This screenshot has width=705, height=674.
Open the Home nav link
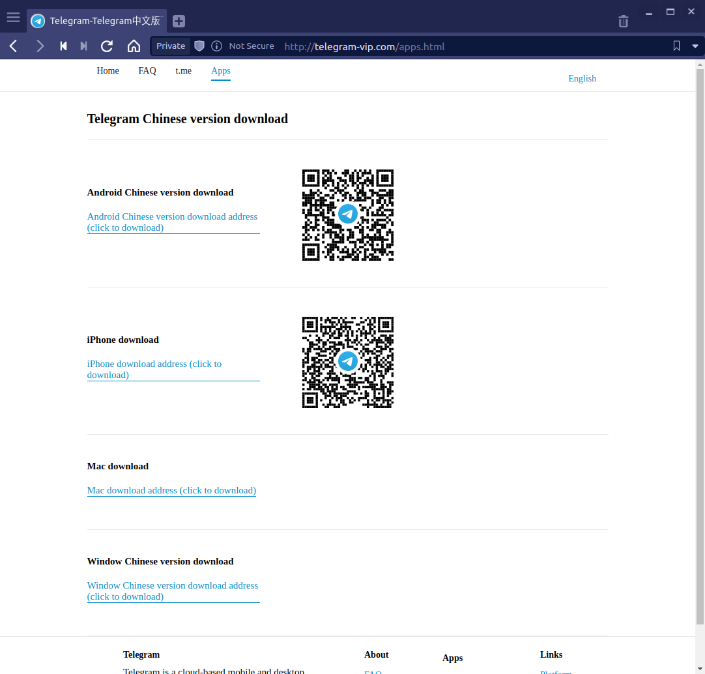pos(108,70)
